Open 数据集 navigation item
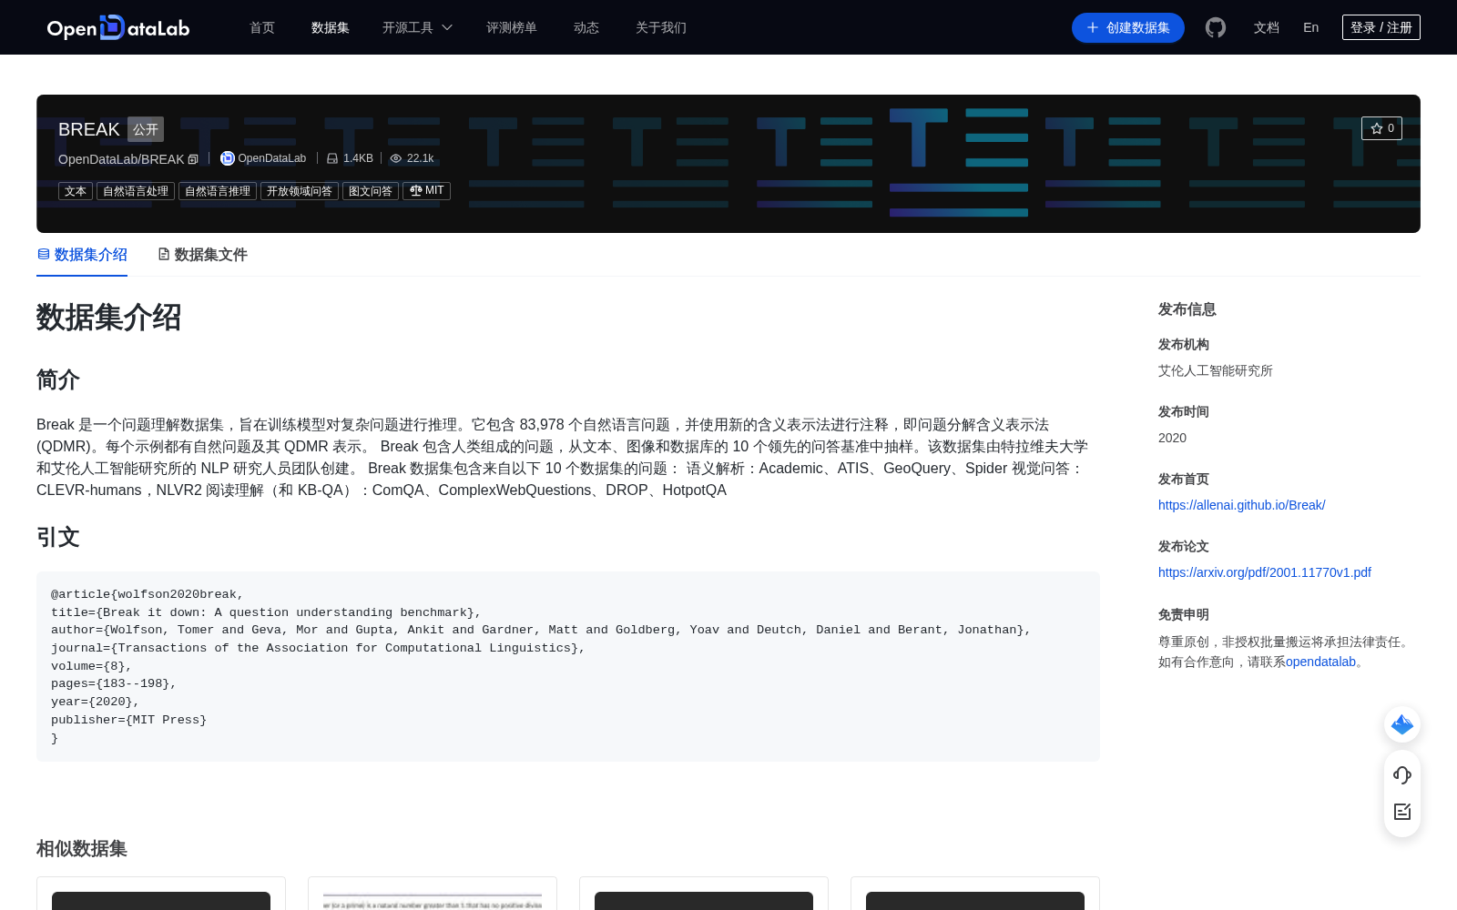1457x910 pixels. click(x=331, y=27)
